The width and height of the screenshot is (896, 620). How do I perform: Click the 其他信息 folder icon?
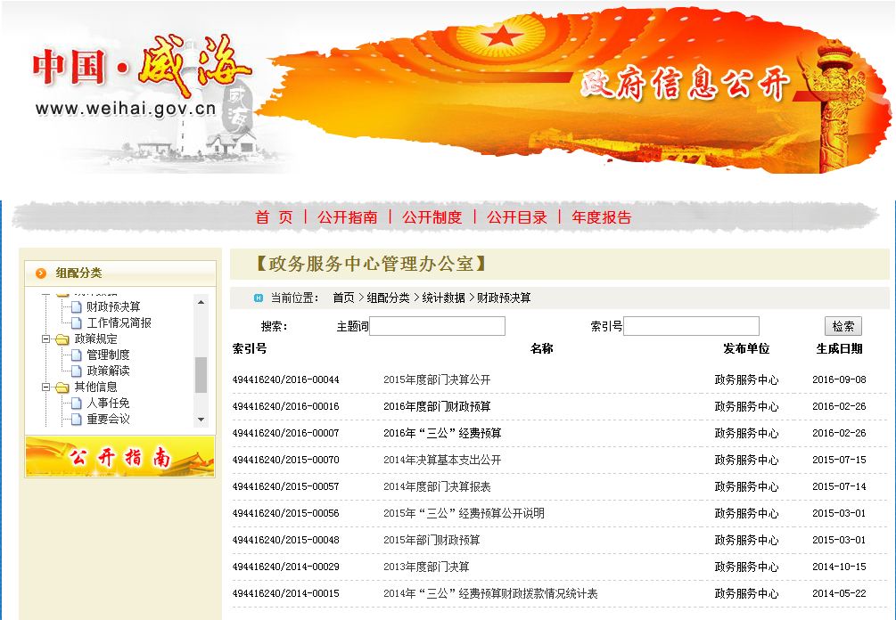click(62, 387)
